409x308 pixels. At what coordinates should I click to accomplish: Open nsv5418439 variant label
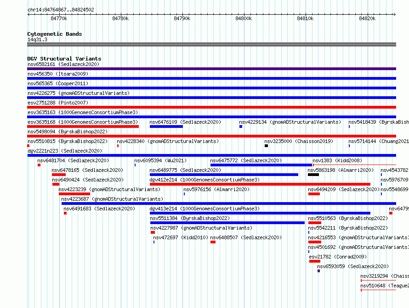tap(379, 122)
